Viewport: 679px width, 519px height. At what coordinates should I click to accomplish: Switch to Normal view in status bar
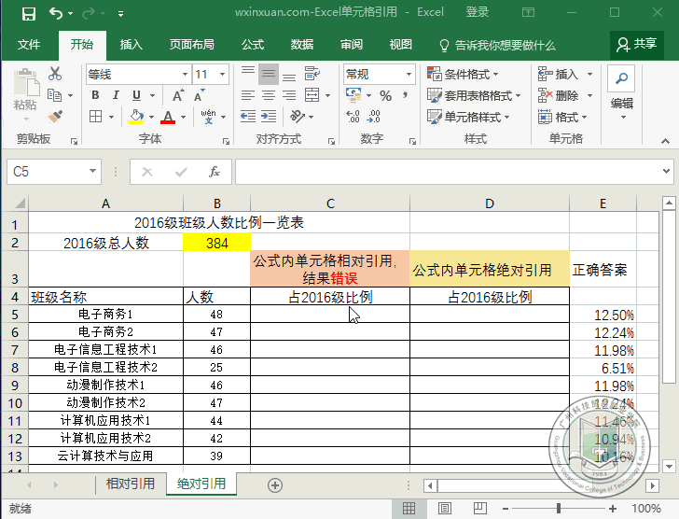pyautogui.click(x=409, y=509)
